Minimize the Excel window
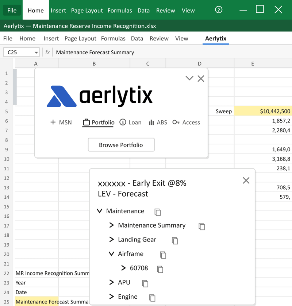 243,10
